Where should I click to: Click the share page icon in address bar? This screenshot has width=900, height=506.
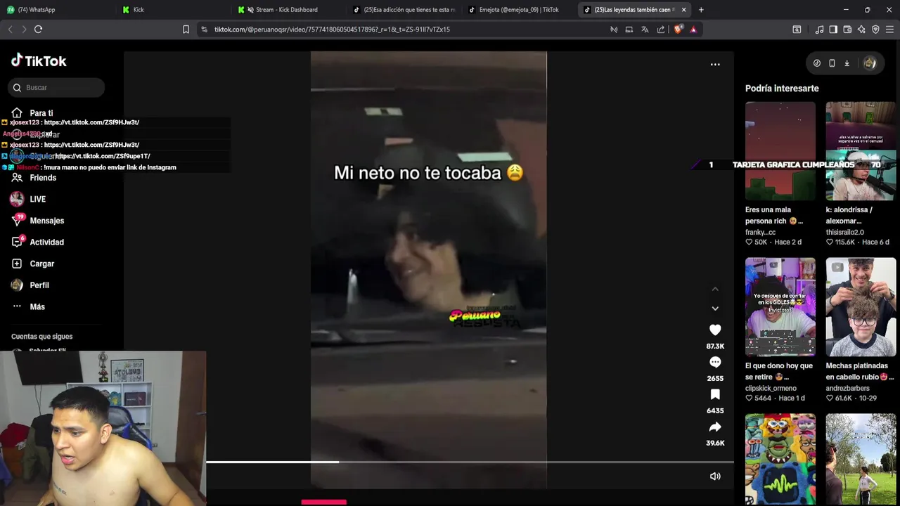pyautogui.click(x=661, y=30)
